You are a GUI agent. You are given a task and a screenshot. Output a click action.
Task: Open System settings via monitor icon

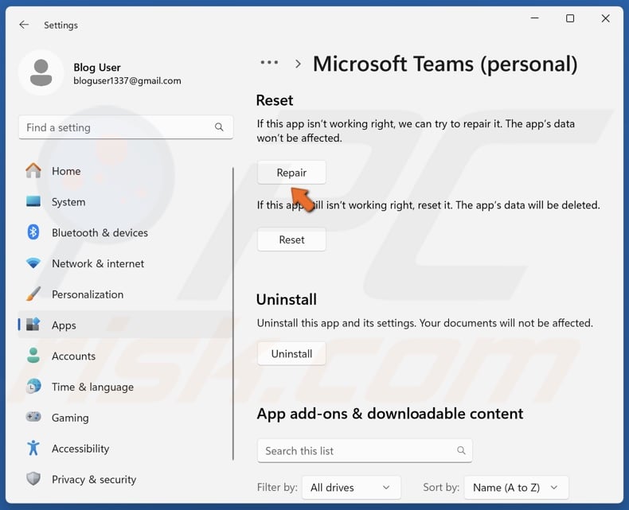point(33,202)
